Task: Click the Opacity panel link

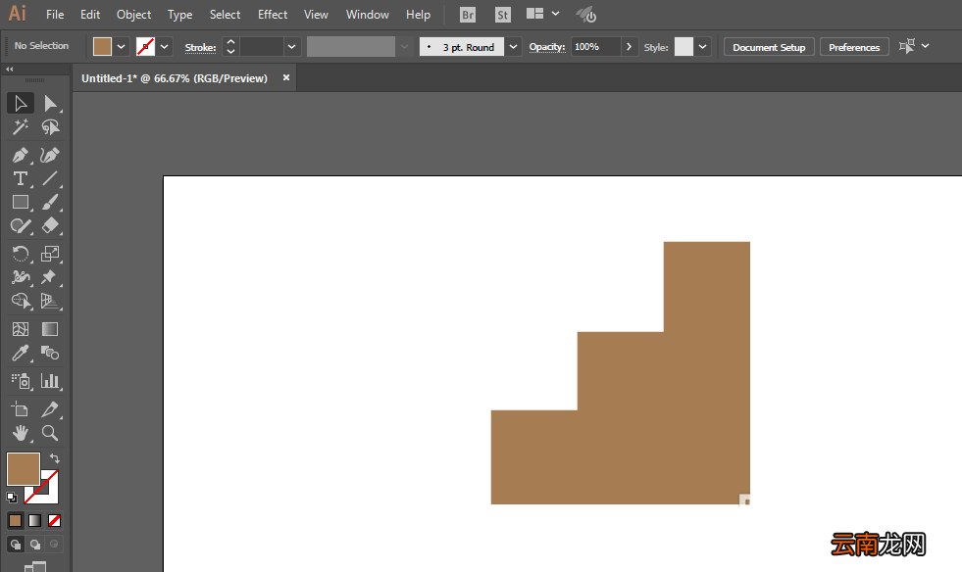Action: 546,47
